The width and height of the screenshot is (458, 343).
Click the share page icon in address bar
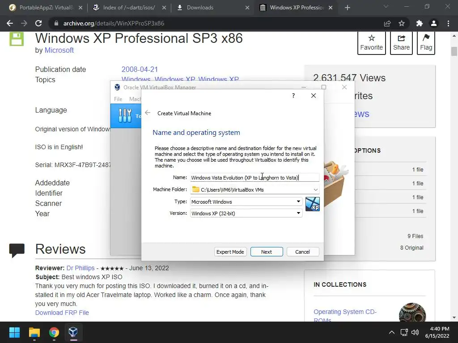click(x=387, y=23)
